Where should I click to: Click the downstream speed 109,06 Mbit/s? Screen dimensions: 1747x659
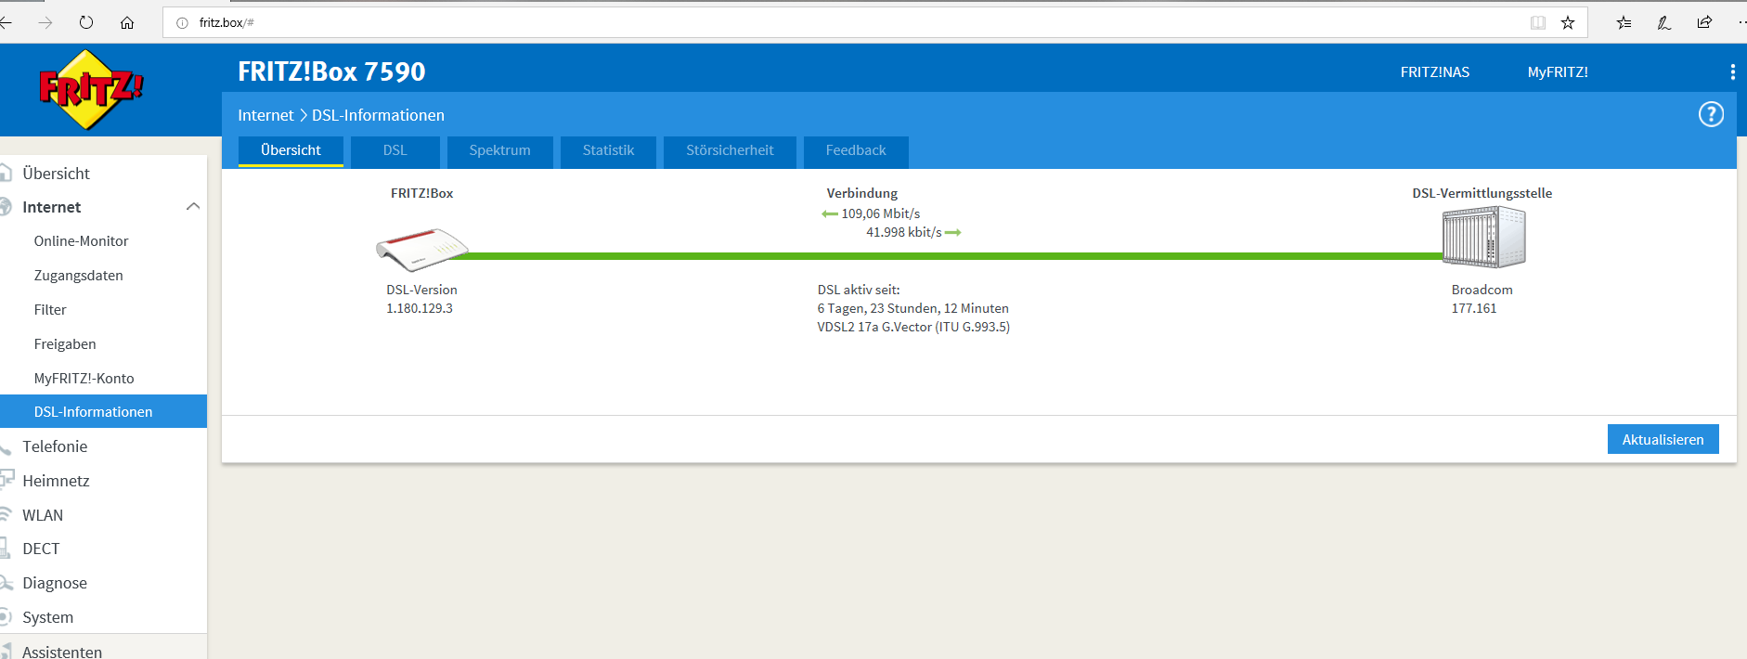pyautogui.click(x=881, y=213)
